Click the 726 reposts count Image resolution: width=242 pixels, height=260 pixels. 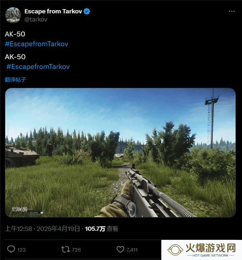[x=77, y=250]
